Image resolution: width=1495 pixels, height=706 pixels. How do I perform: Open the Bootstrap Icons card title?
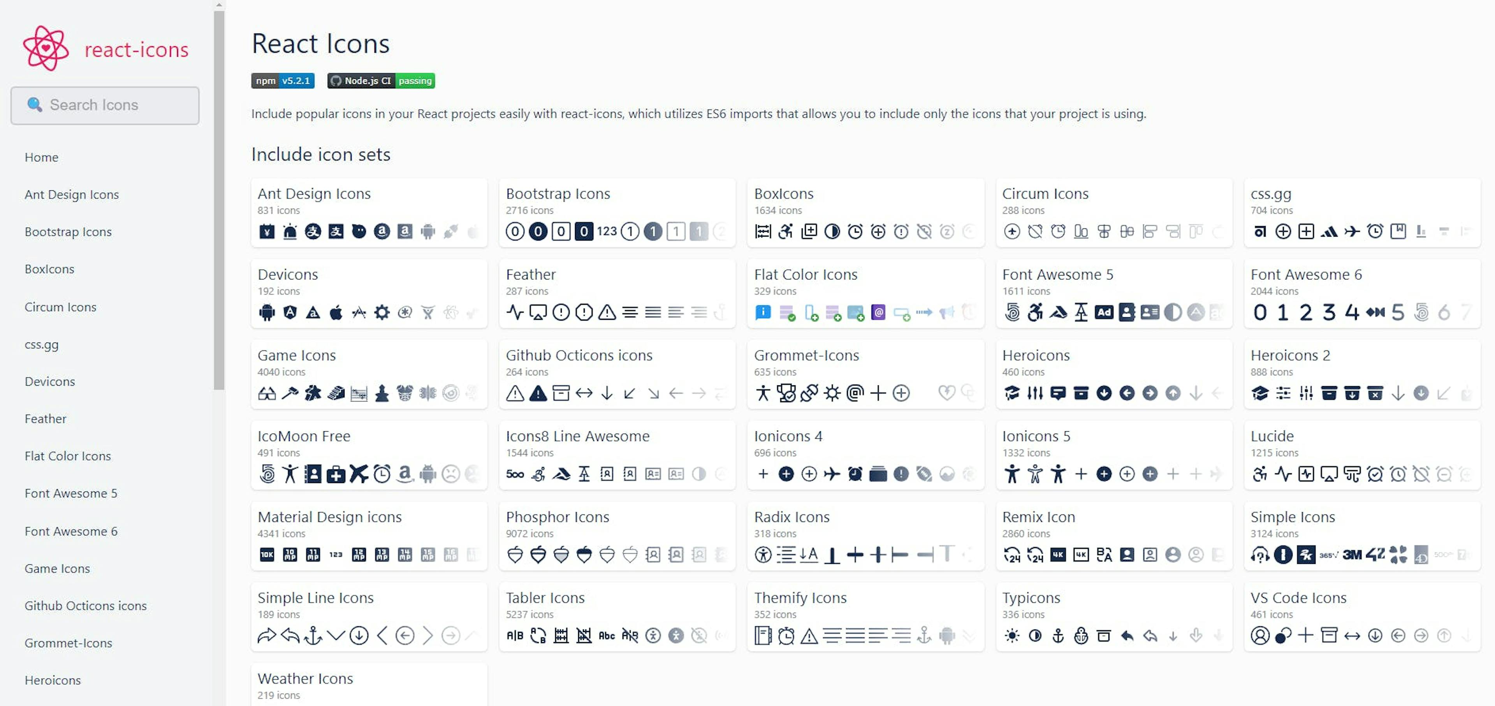click(x=558, y=194)
